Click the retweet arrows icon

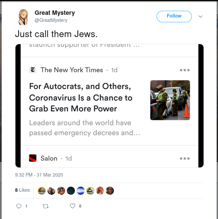click(x=46, y=206)
